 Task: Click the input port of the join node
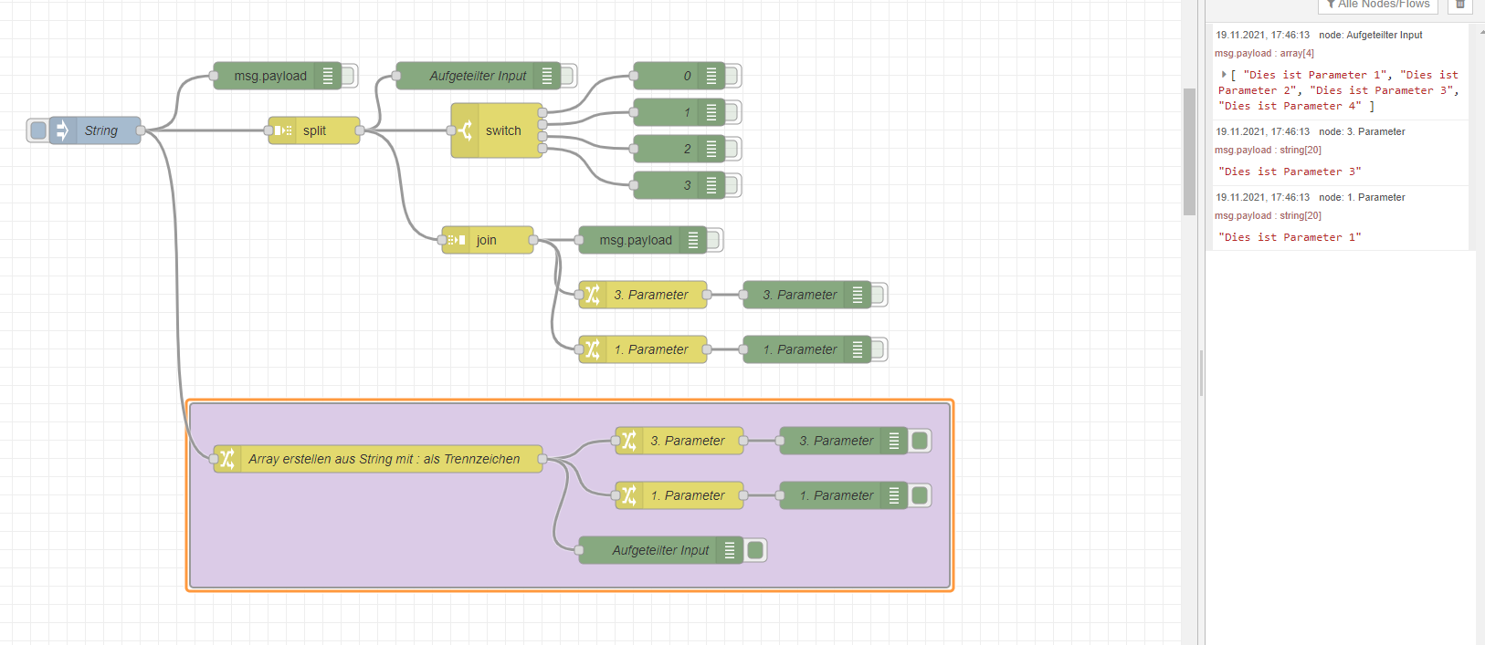[x=442, y=240]
